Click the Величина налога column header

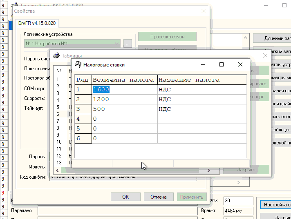[125, 80]
